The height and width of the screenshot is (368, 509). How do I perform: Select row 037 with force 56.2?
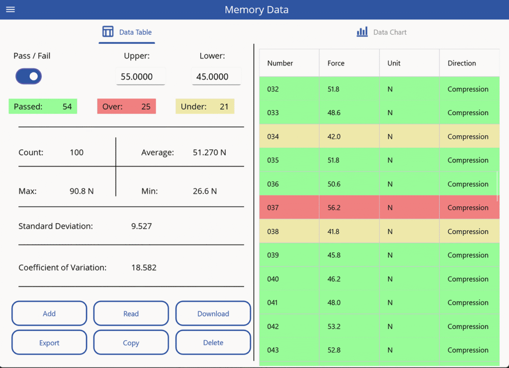pos(379,207)
